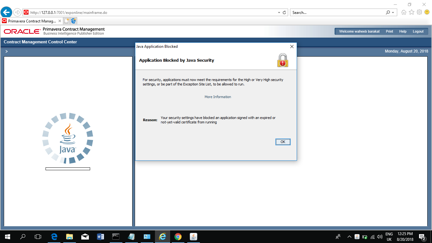
Task: Open the search provider dropdown arrow
Action: pyautogui.click(x=393, y=13)
